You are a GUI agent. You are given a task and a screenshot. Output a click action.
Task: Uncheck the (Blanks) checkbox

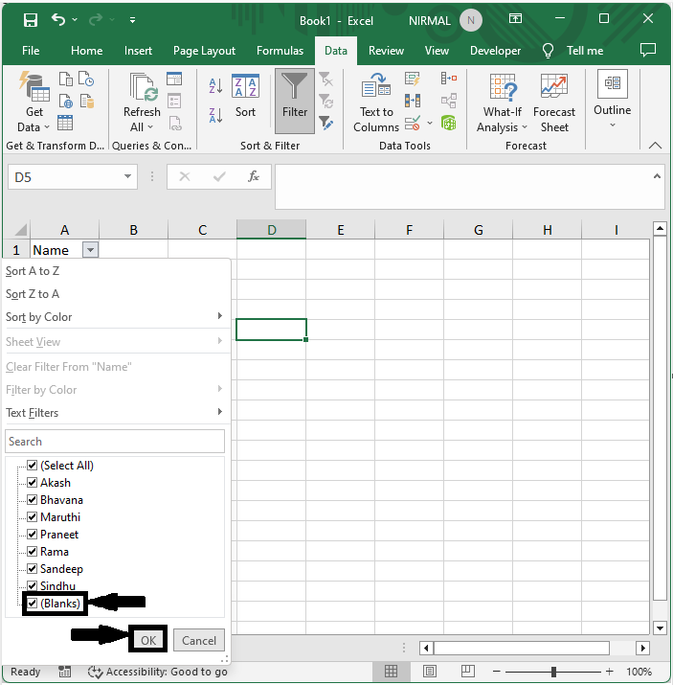32,604
